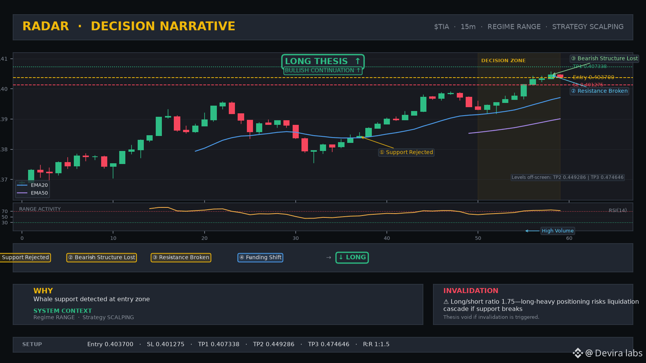
Task: Click the Support Rejected annotation on the chart
Action: tap(406, 152)
